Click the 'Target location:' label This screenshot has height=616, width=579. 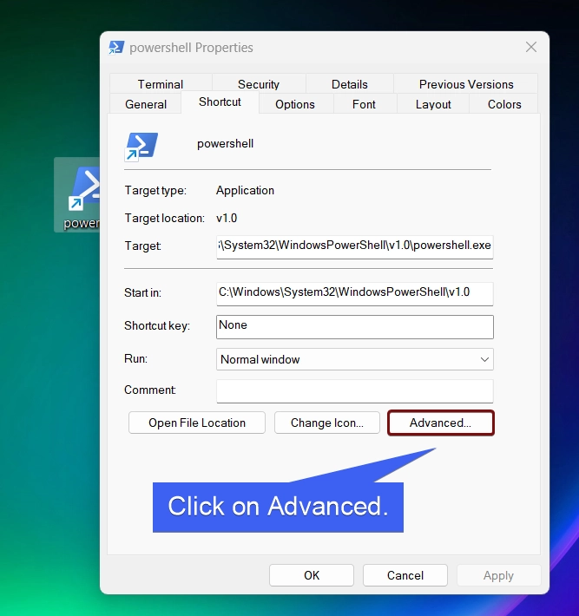tap(165, 218)
